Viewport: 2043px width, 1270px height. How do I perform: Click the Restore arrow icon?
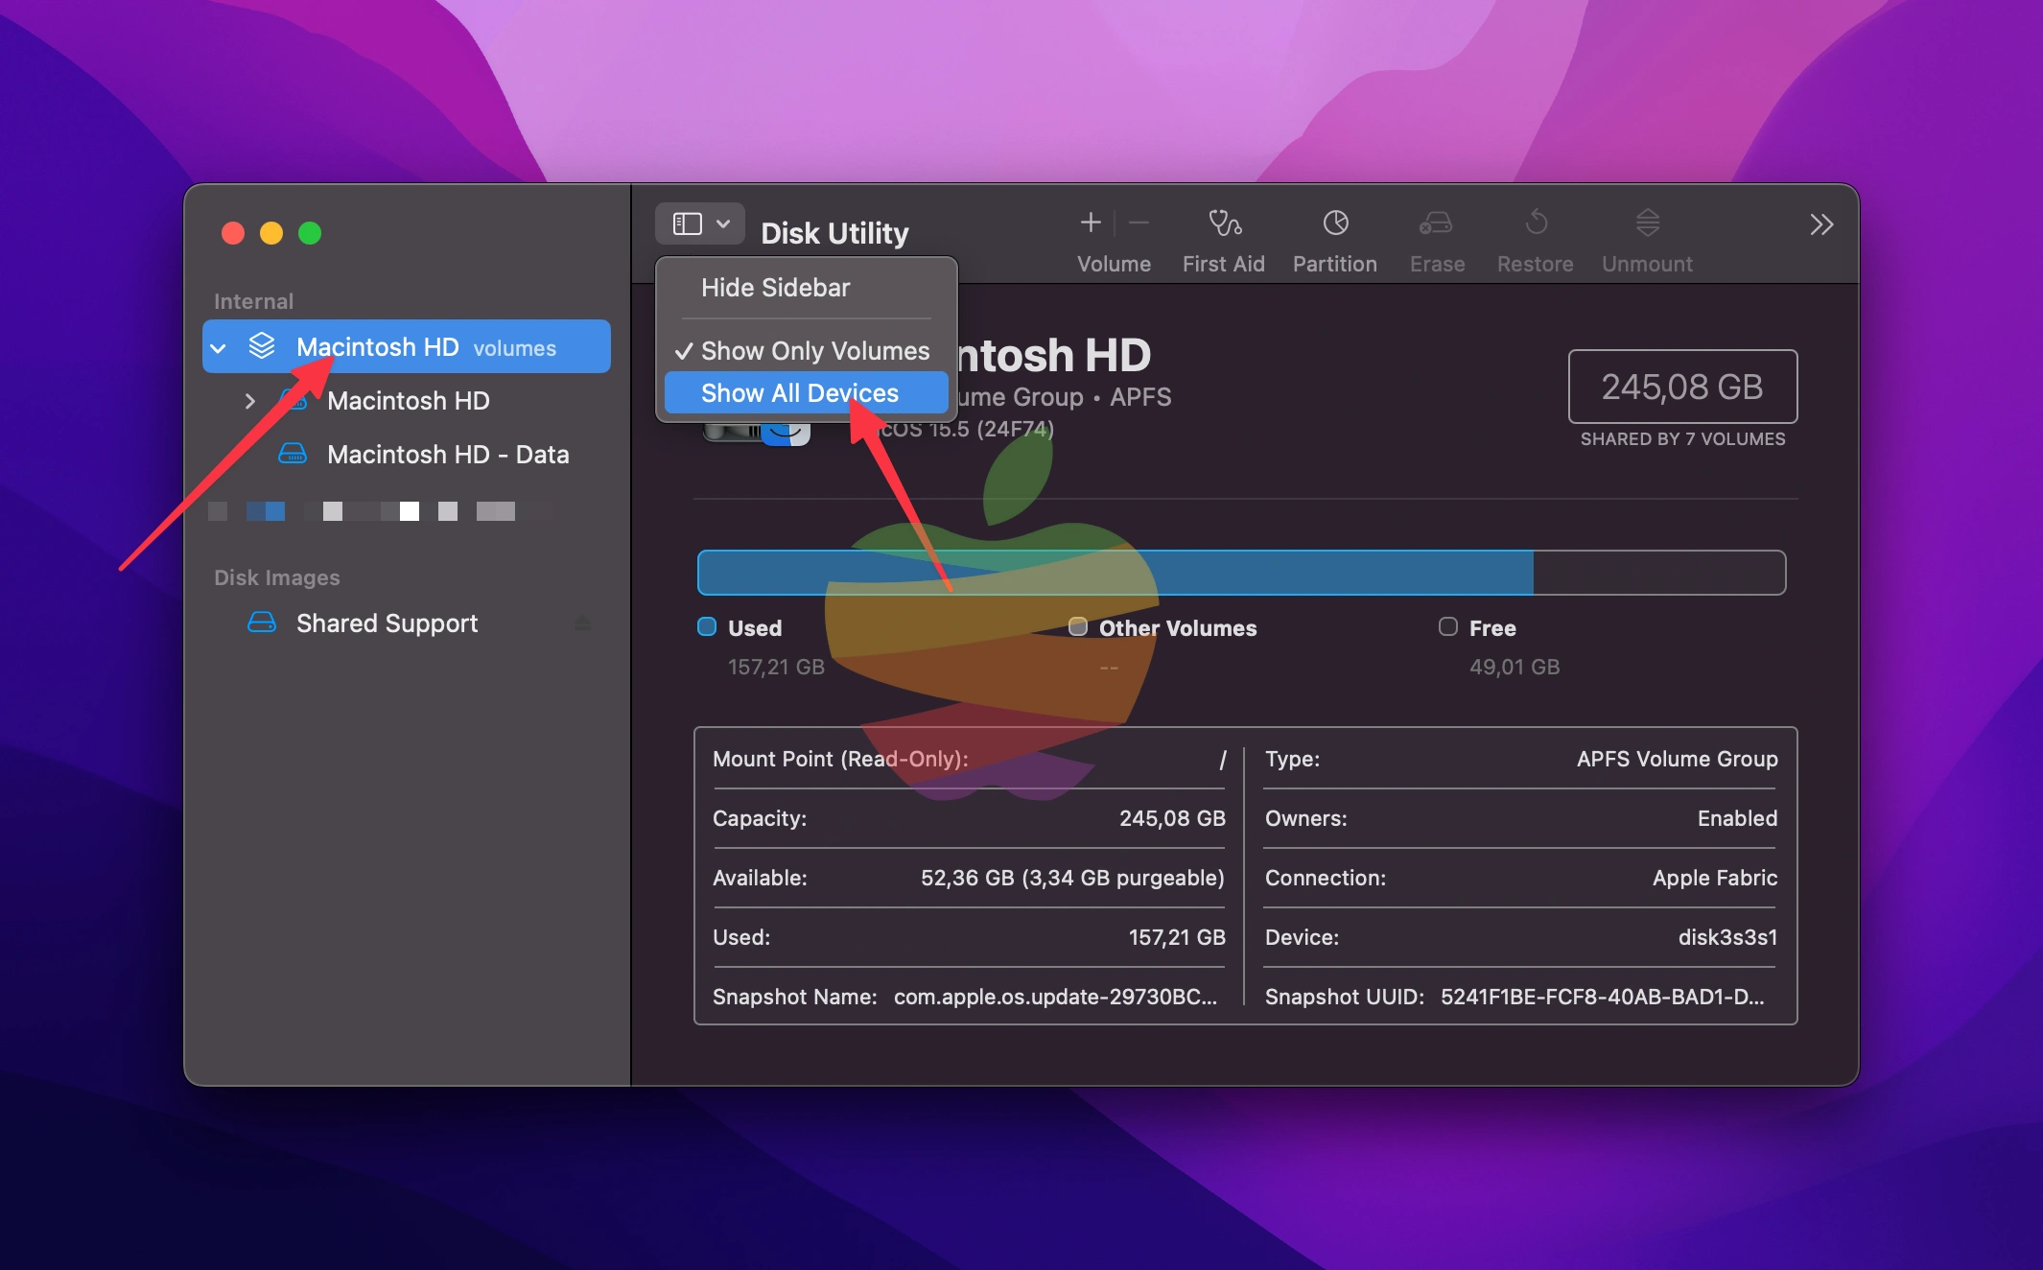click(1536, 223)
